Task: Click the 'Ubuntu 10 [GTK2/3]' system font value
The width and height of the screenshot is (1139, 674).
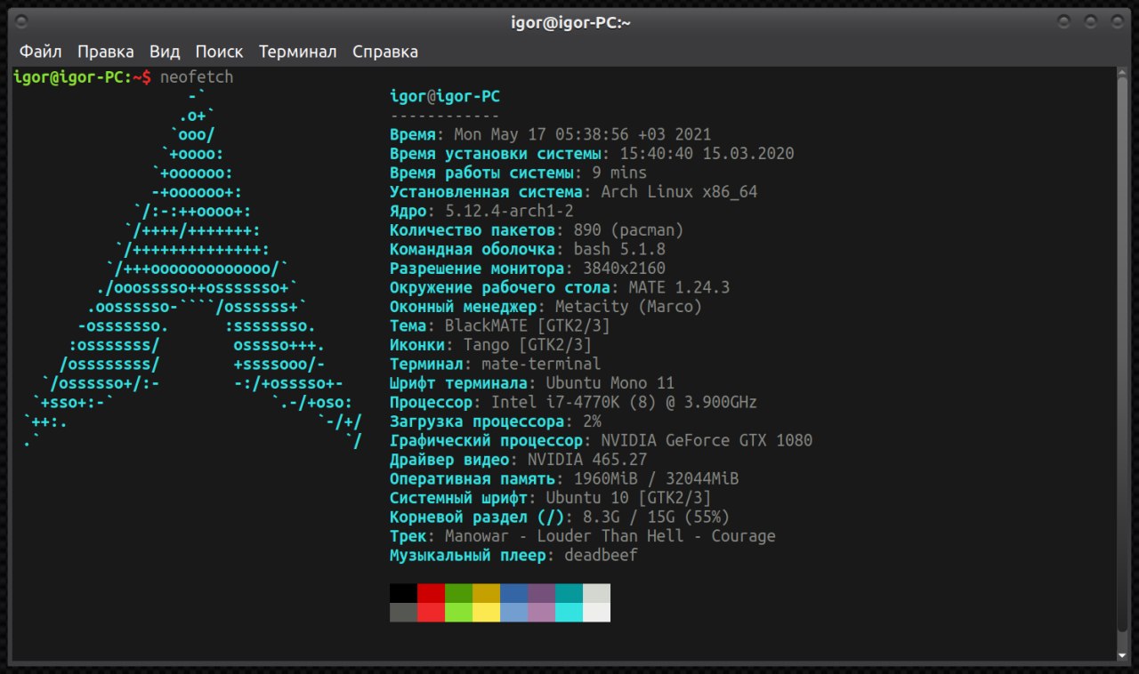Action: pyautogui.click(x=629, y=498)
